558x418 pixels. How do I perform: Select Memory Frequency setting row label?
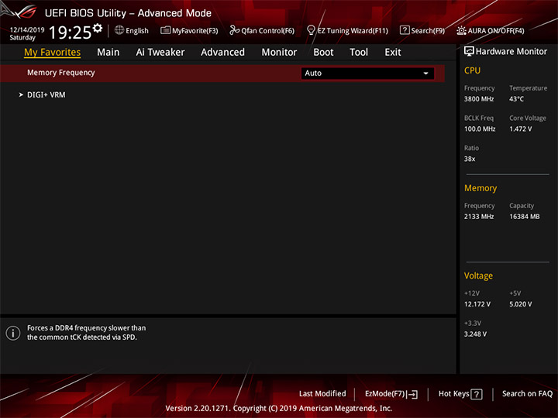pyautogui.click(x=61, y=73)
